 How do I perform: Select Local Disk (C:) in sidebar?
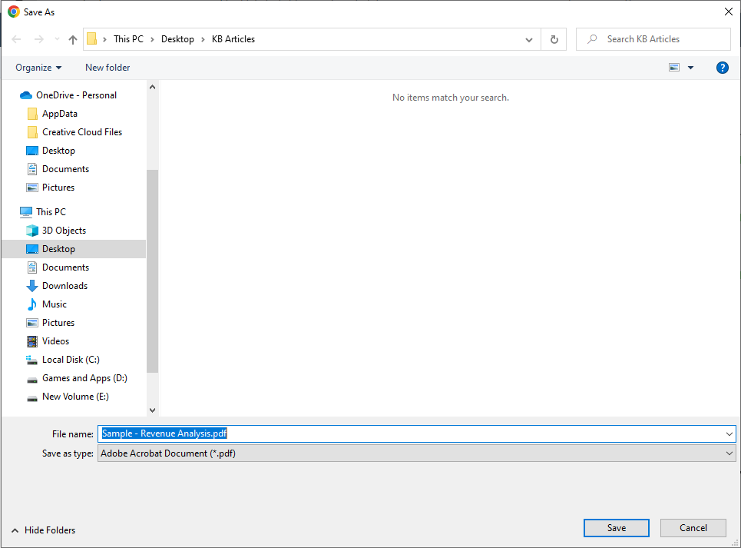click(x=70, y=359)
